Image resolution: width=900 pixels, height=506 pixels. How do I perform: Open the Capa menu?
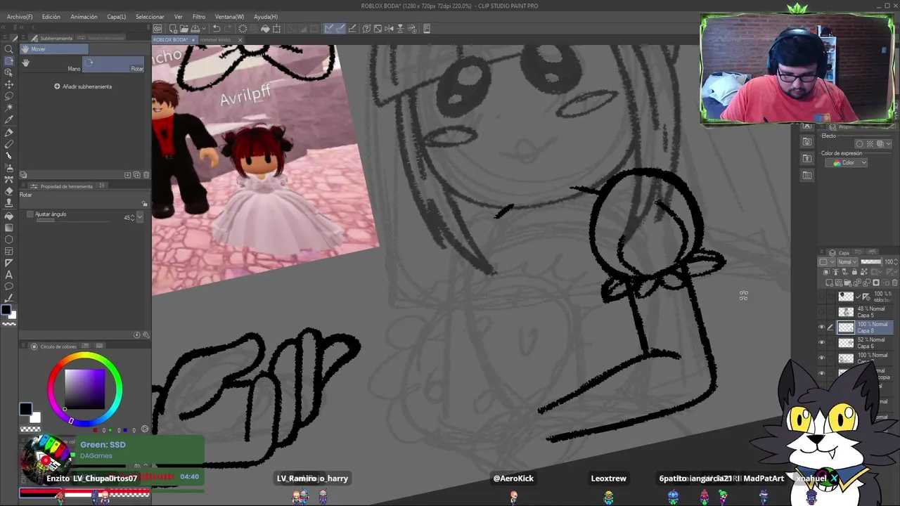pyautogui.click(x=117, y=17)
